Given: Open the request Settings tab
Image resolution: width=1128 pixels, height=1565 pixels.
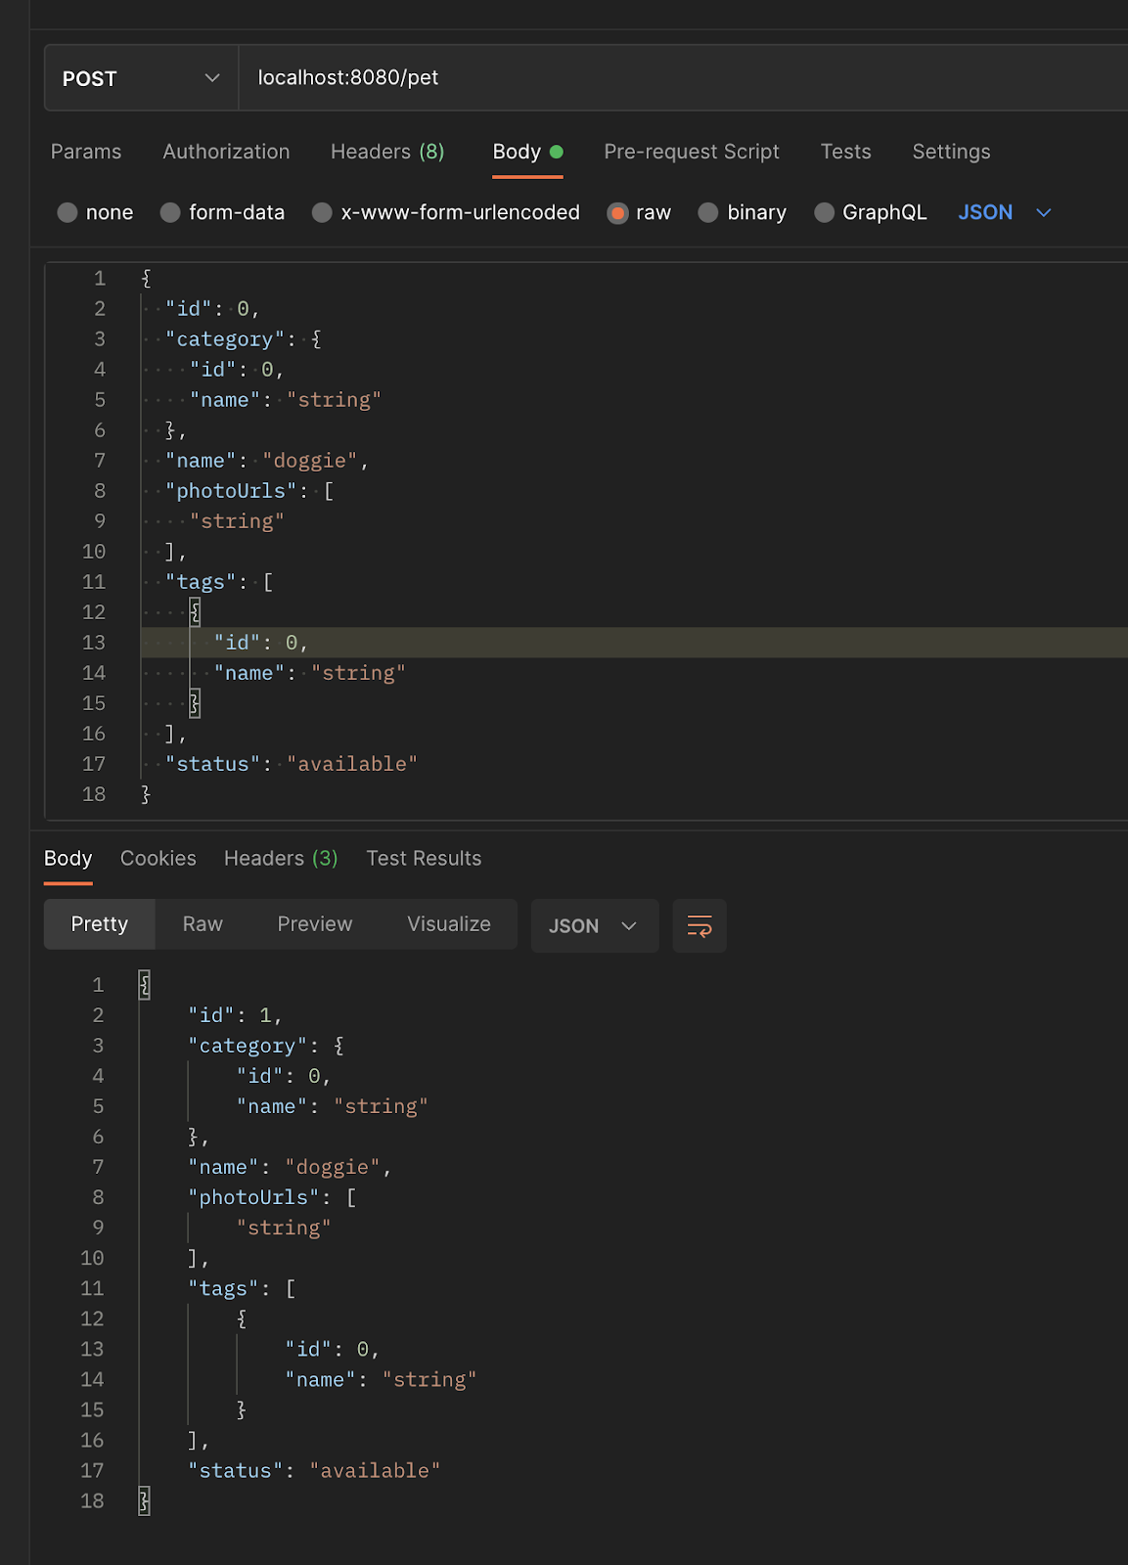Looking at the screenshot, I should coord(951,152).
